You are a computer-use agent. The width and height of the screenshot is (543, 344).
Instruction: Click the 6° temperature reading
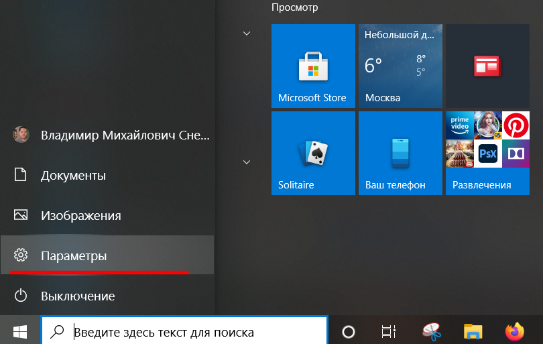point(373,65)
